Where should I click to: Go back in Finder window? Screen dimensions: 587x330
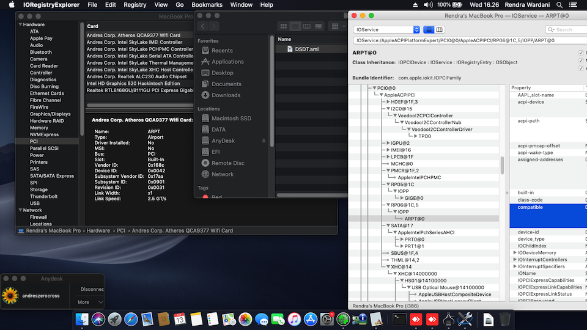point(202,26)
